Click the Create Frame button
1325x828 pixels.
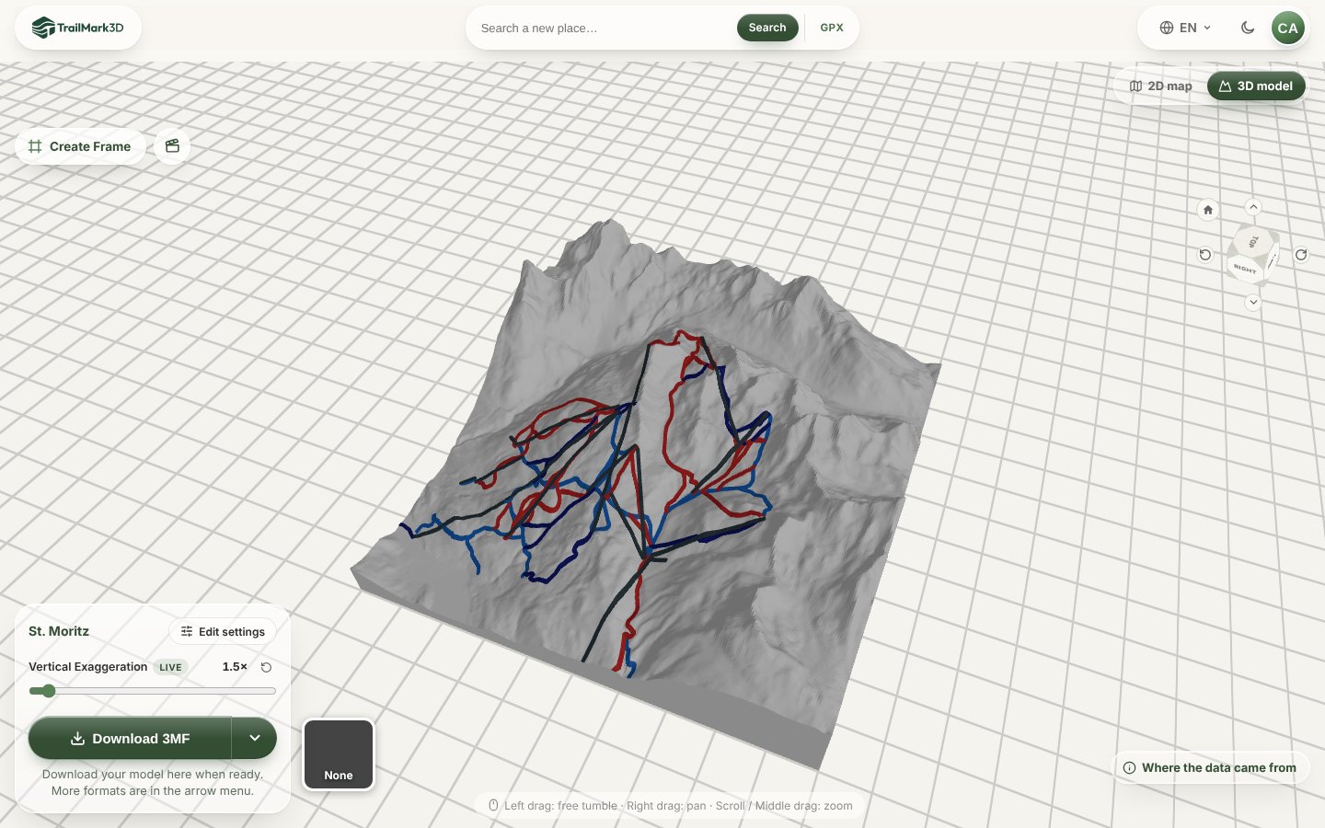80,146
